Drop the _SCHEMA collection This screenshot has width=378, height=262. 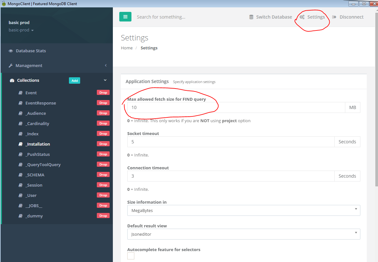point(103,174)
